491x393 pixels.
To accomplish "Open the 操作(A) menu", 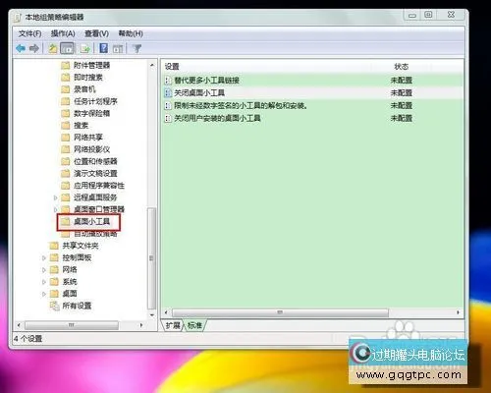I will click(63, 33).
